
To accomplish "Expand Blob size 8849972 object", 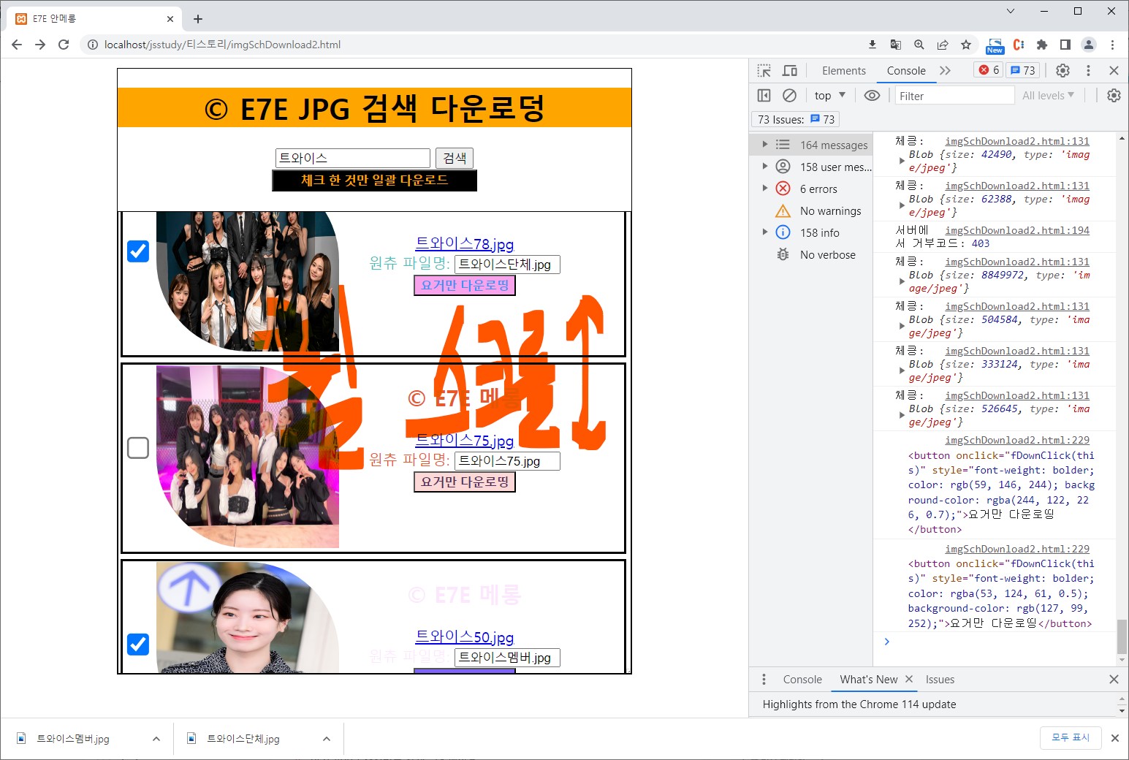I will 902,281.
